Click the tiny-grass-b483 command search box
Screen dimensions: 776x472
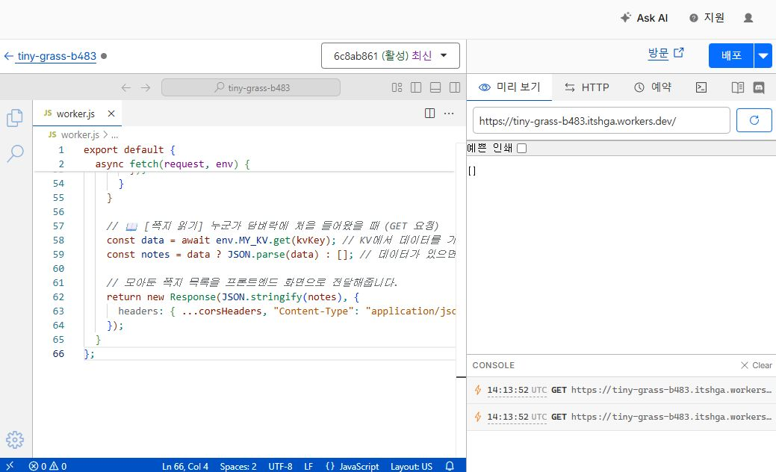point(251,87)
